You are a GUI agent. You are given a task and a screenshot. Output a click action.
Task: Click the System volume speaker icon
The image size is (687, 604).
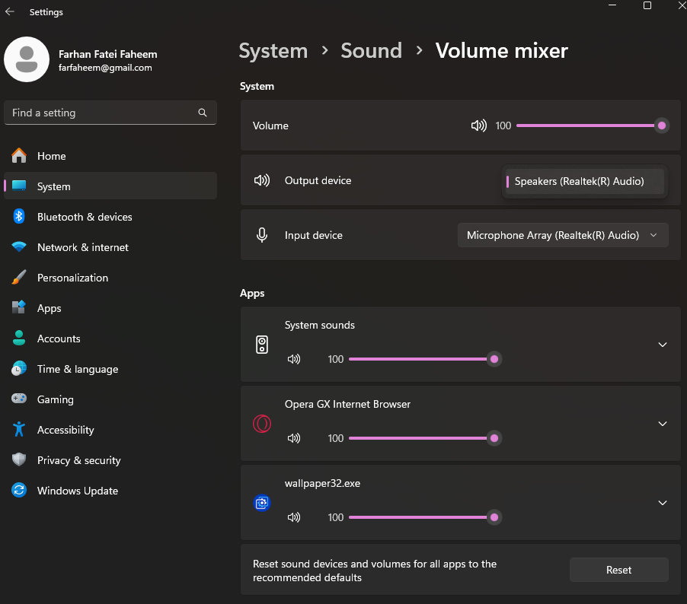pos(478,126)
